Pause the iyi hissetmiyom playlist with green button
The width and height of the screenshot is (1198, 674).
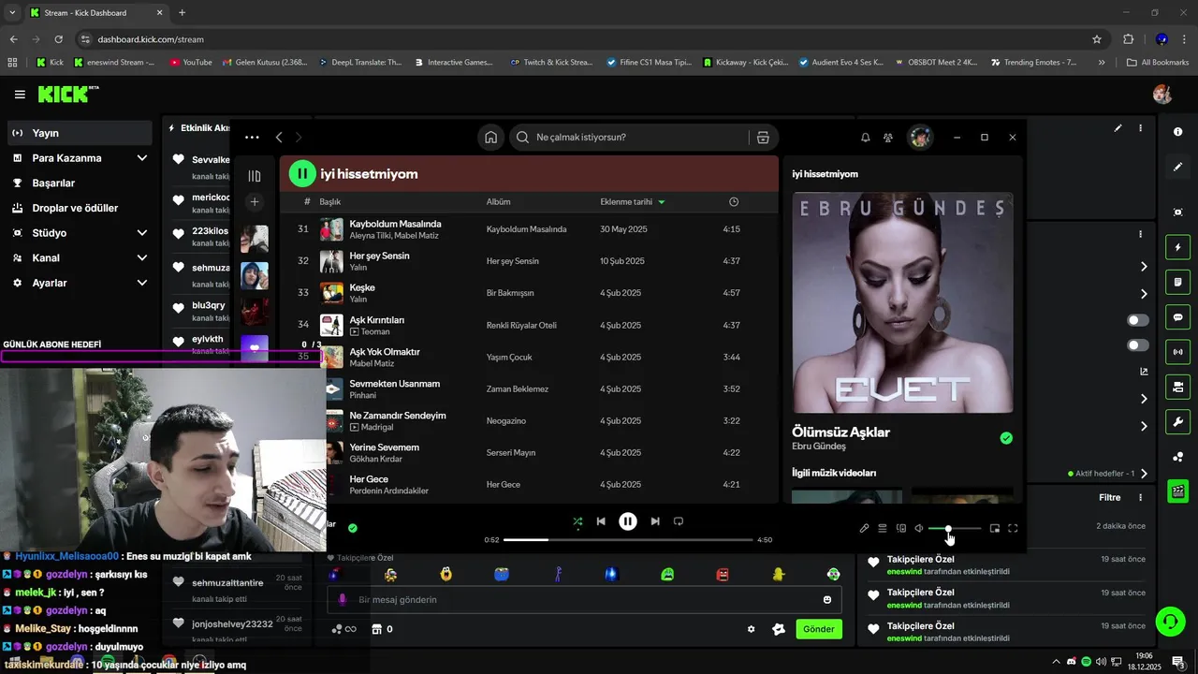click(302, 174)
